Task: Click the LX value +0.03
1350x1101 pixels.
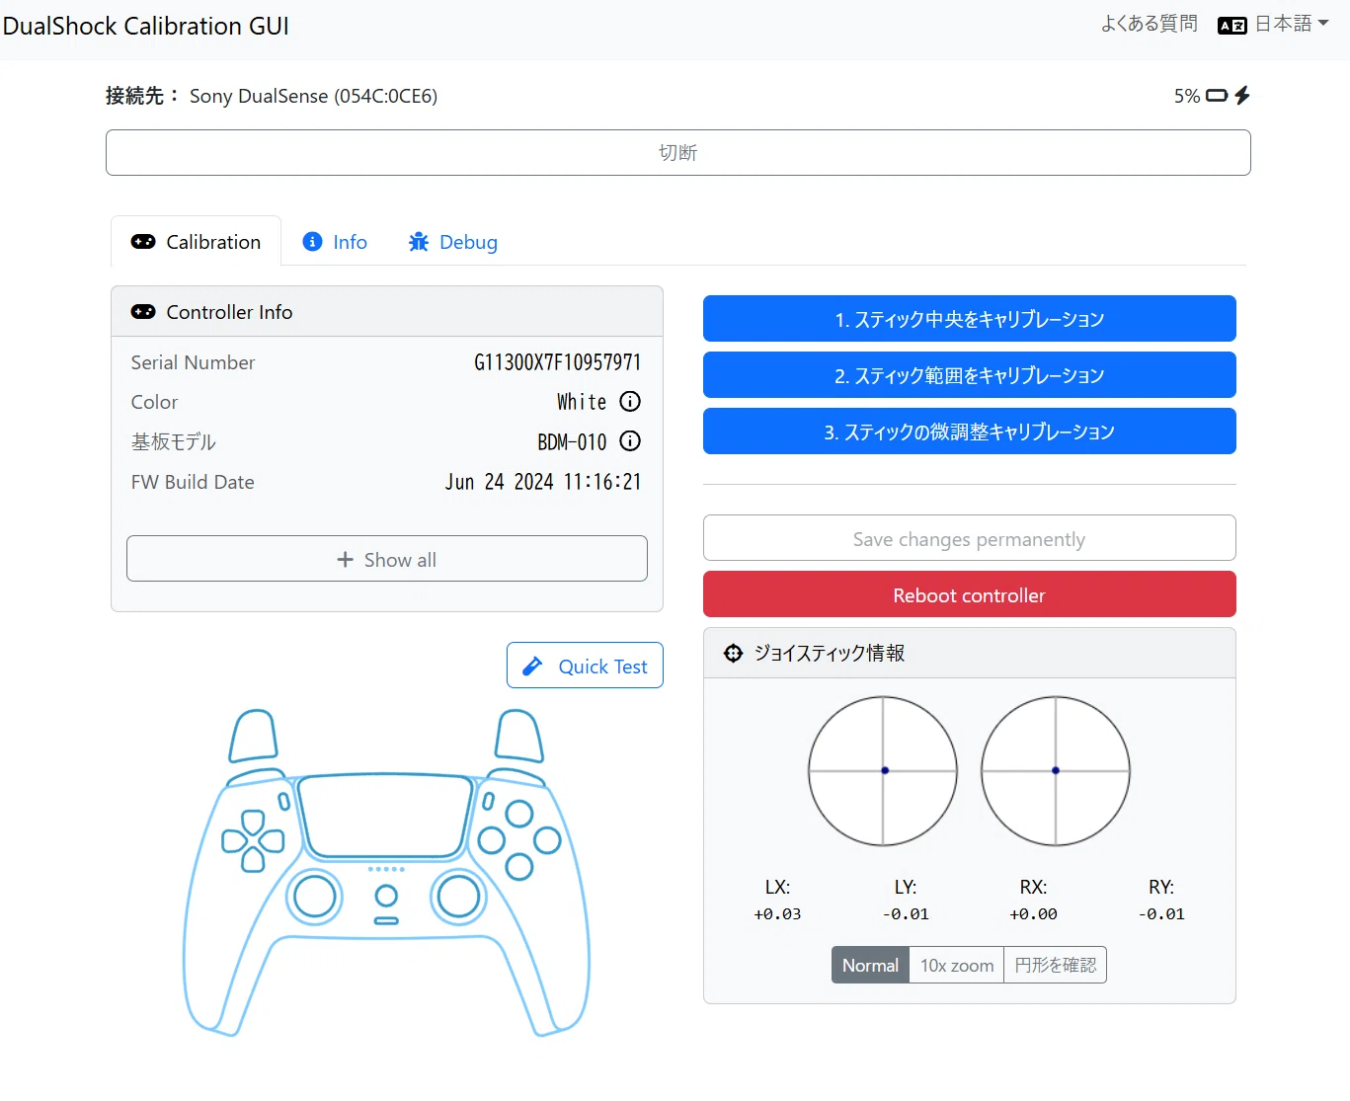Action: click(777, 914)
